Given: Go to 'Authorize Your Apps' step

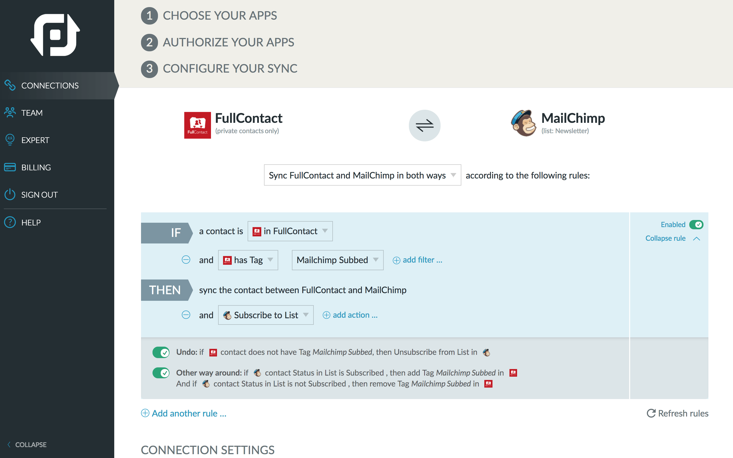Looking at the screenshot, I should 228,42.
